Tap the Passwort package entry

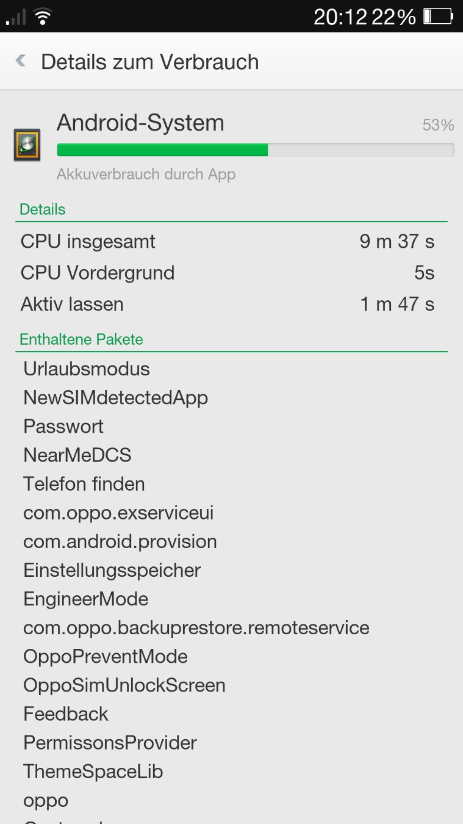63,426
